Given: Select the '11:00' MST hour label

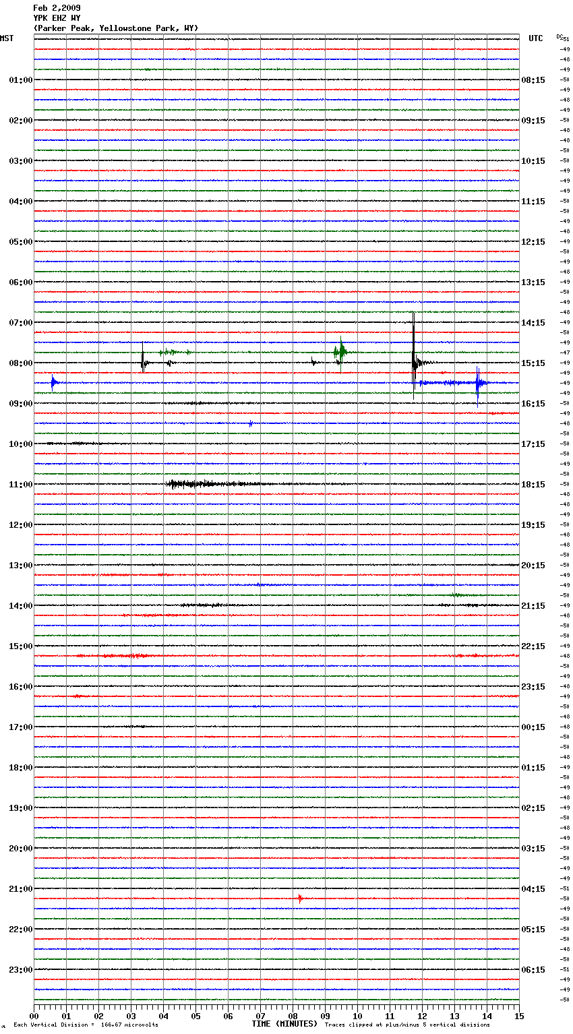Looking at the screenshot, I should (x=21, y=485).
